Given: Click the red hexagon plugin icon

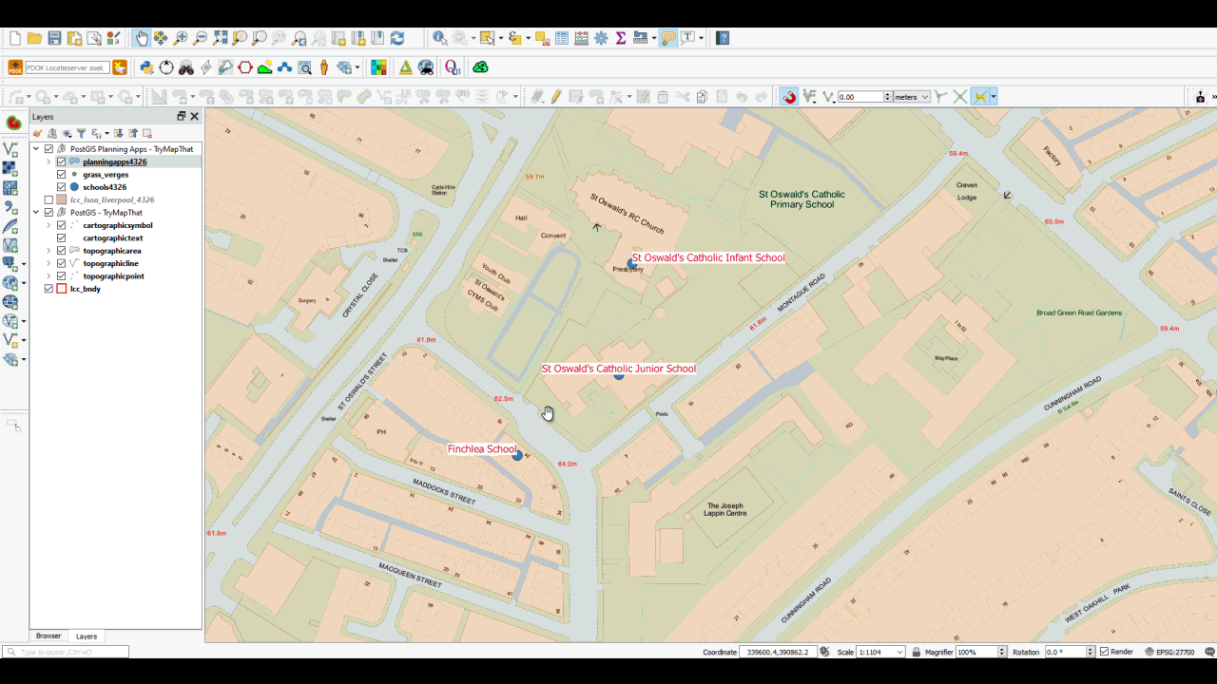Looking at the screenshot, I should pos(245,67).
